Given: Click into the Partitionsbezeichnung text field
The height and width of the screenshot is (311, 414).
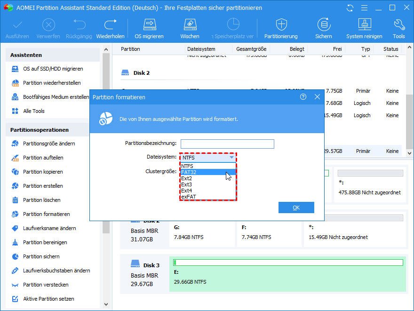Looking at the screenshot, I should [x=227, y=144].
